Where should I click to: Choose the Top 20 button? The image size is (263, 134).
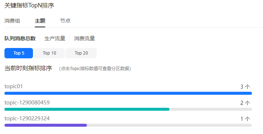(x=81, y=53)
